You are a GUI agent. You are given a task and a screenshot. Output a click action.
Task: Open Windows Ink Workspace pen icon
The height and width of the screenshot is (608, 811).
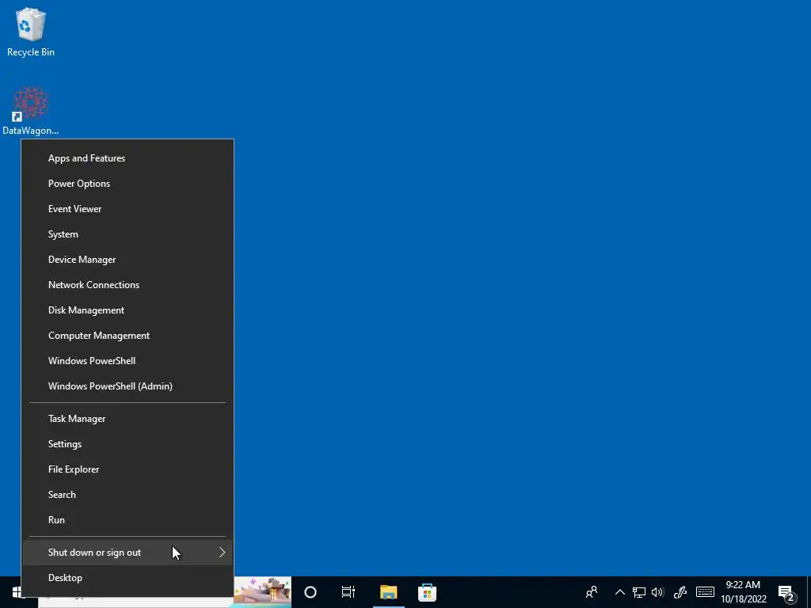tap(680, 592)
